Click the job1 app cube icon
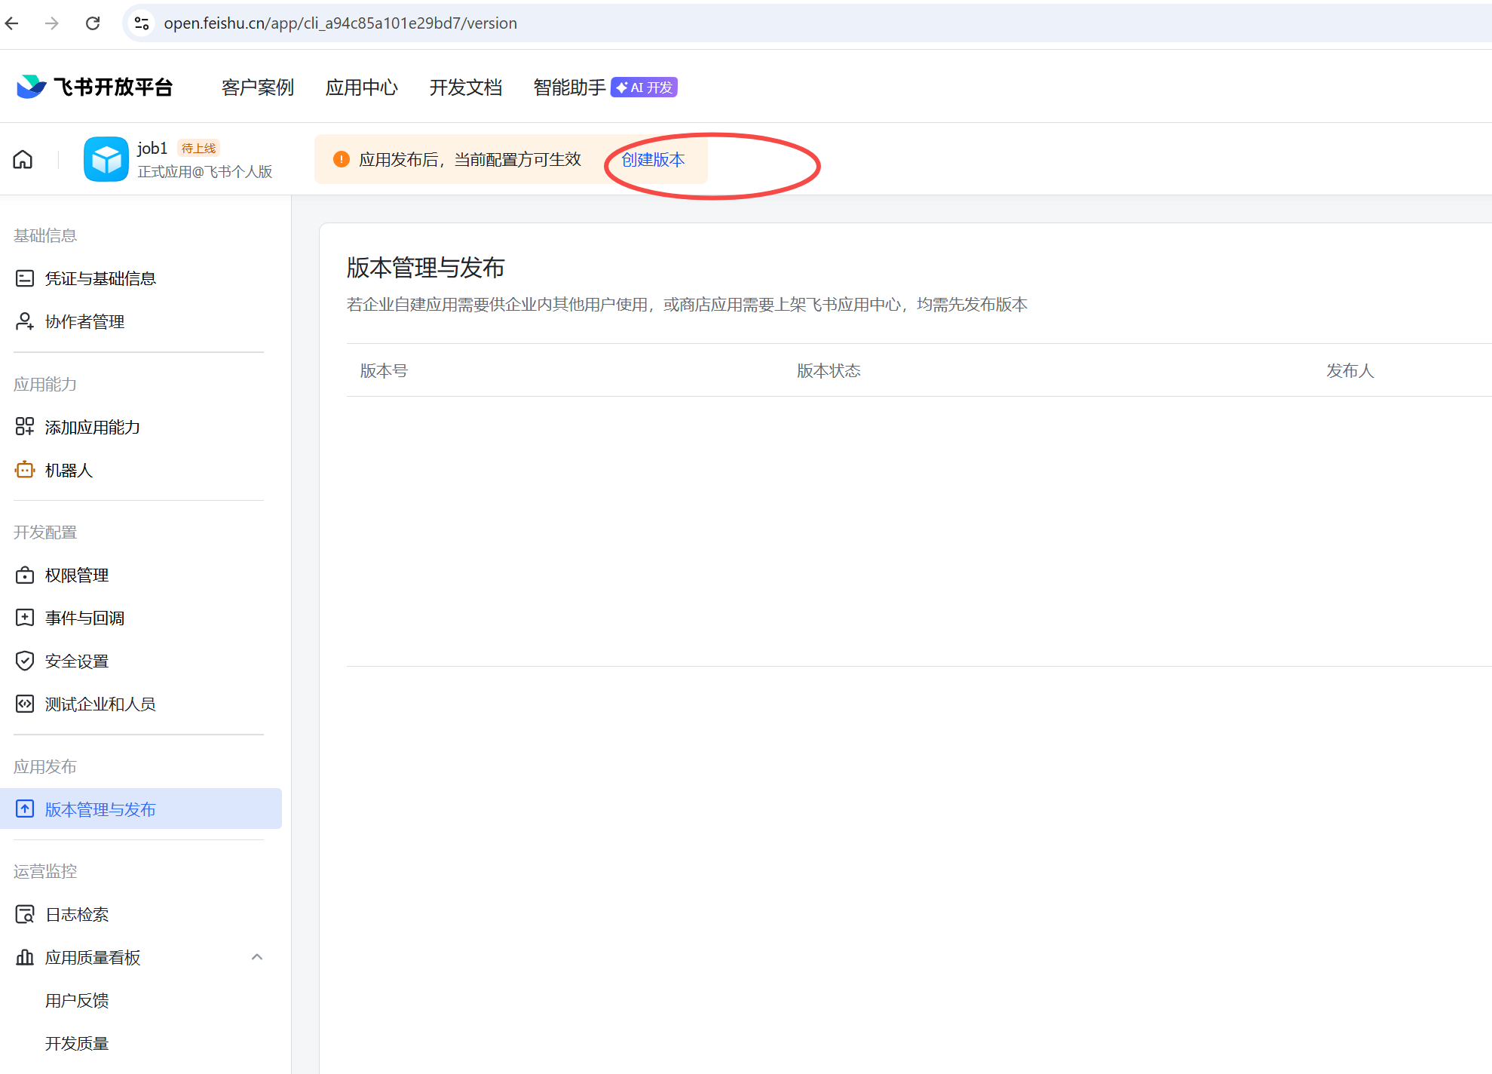Viewport: 1492px width, 1074px height. coord(106,159)
